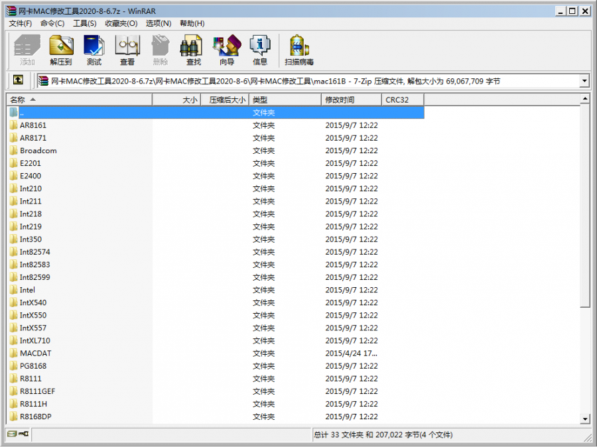
Task: Select the MACDAT folder icon
Action: click(x=14, y=353)
